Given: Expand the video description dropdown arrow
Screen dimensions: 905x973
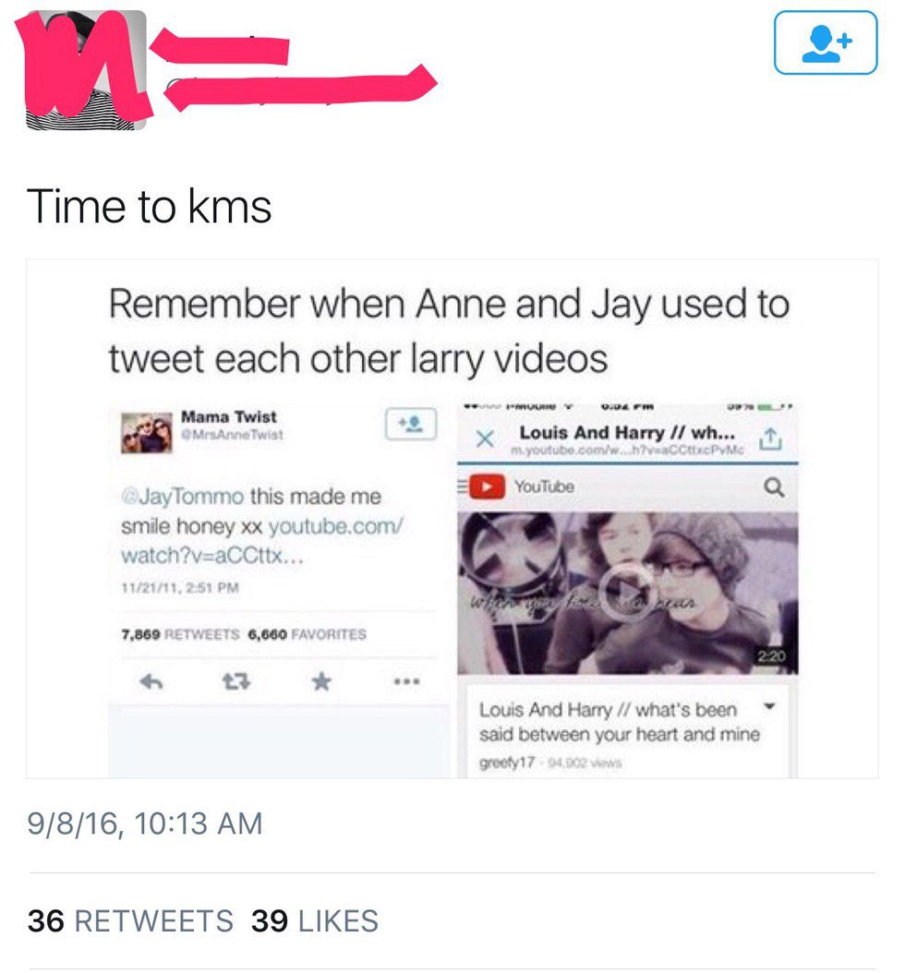Looking at the screenshot, I should click(x=769, y=706).
